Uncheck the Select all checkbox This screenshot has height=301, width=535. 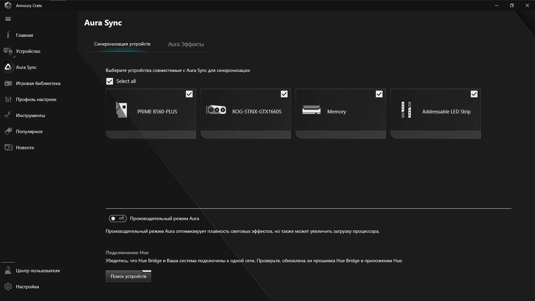pyautogui.click(x=109, y=81)
